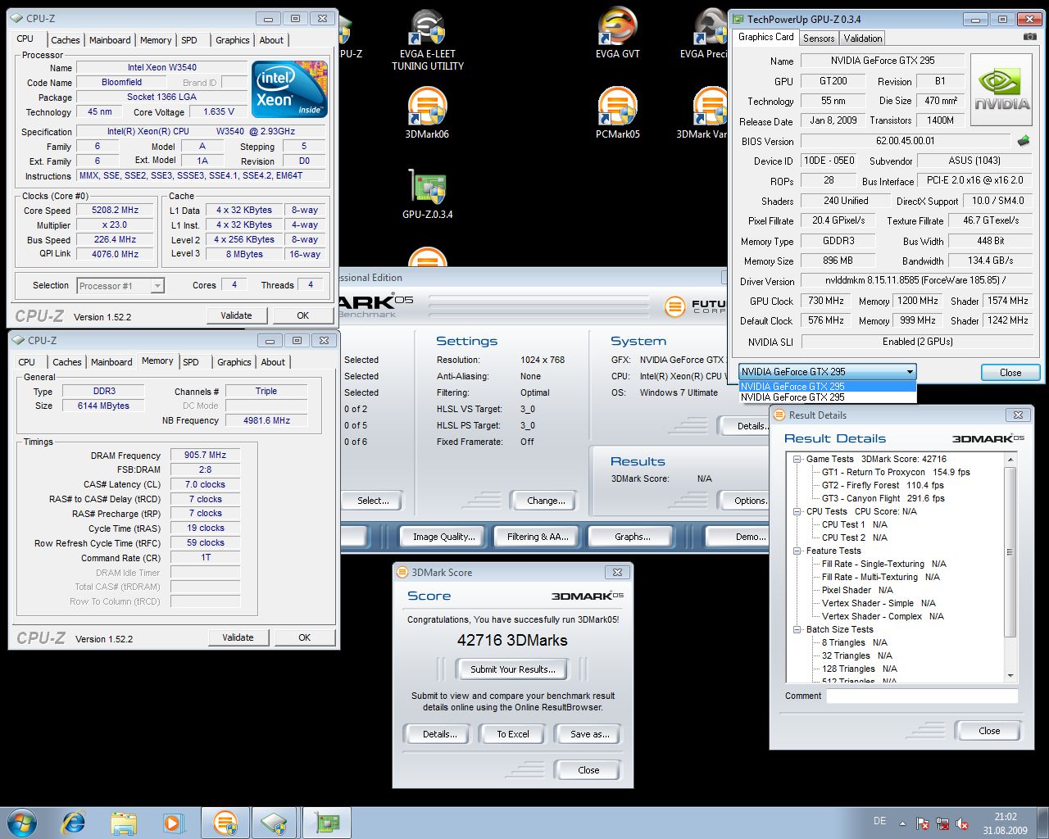Click Validate in the processor CPU-Z window

(x=236, y=315)
